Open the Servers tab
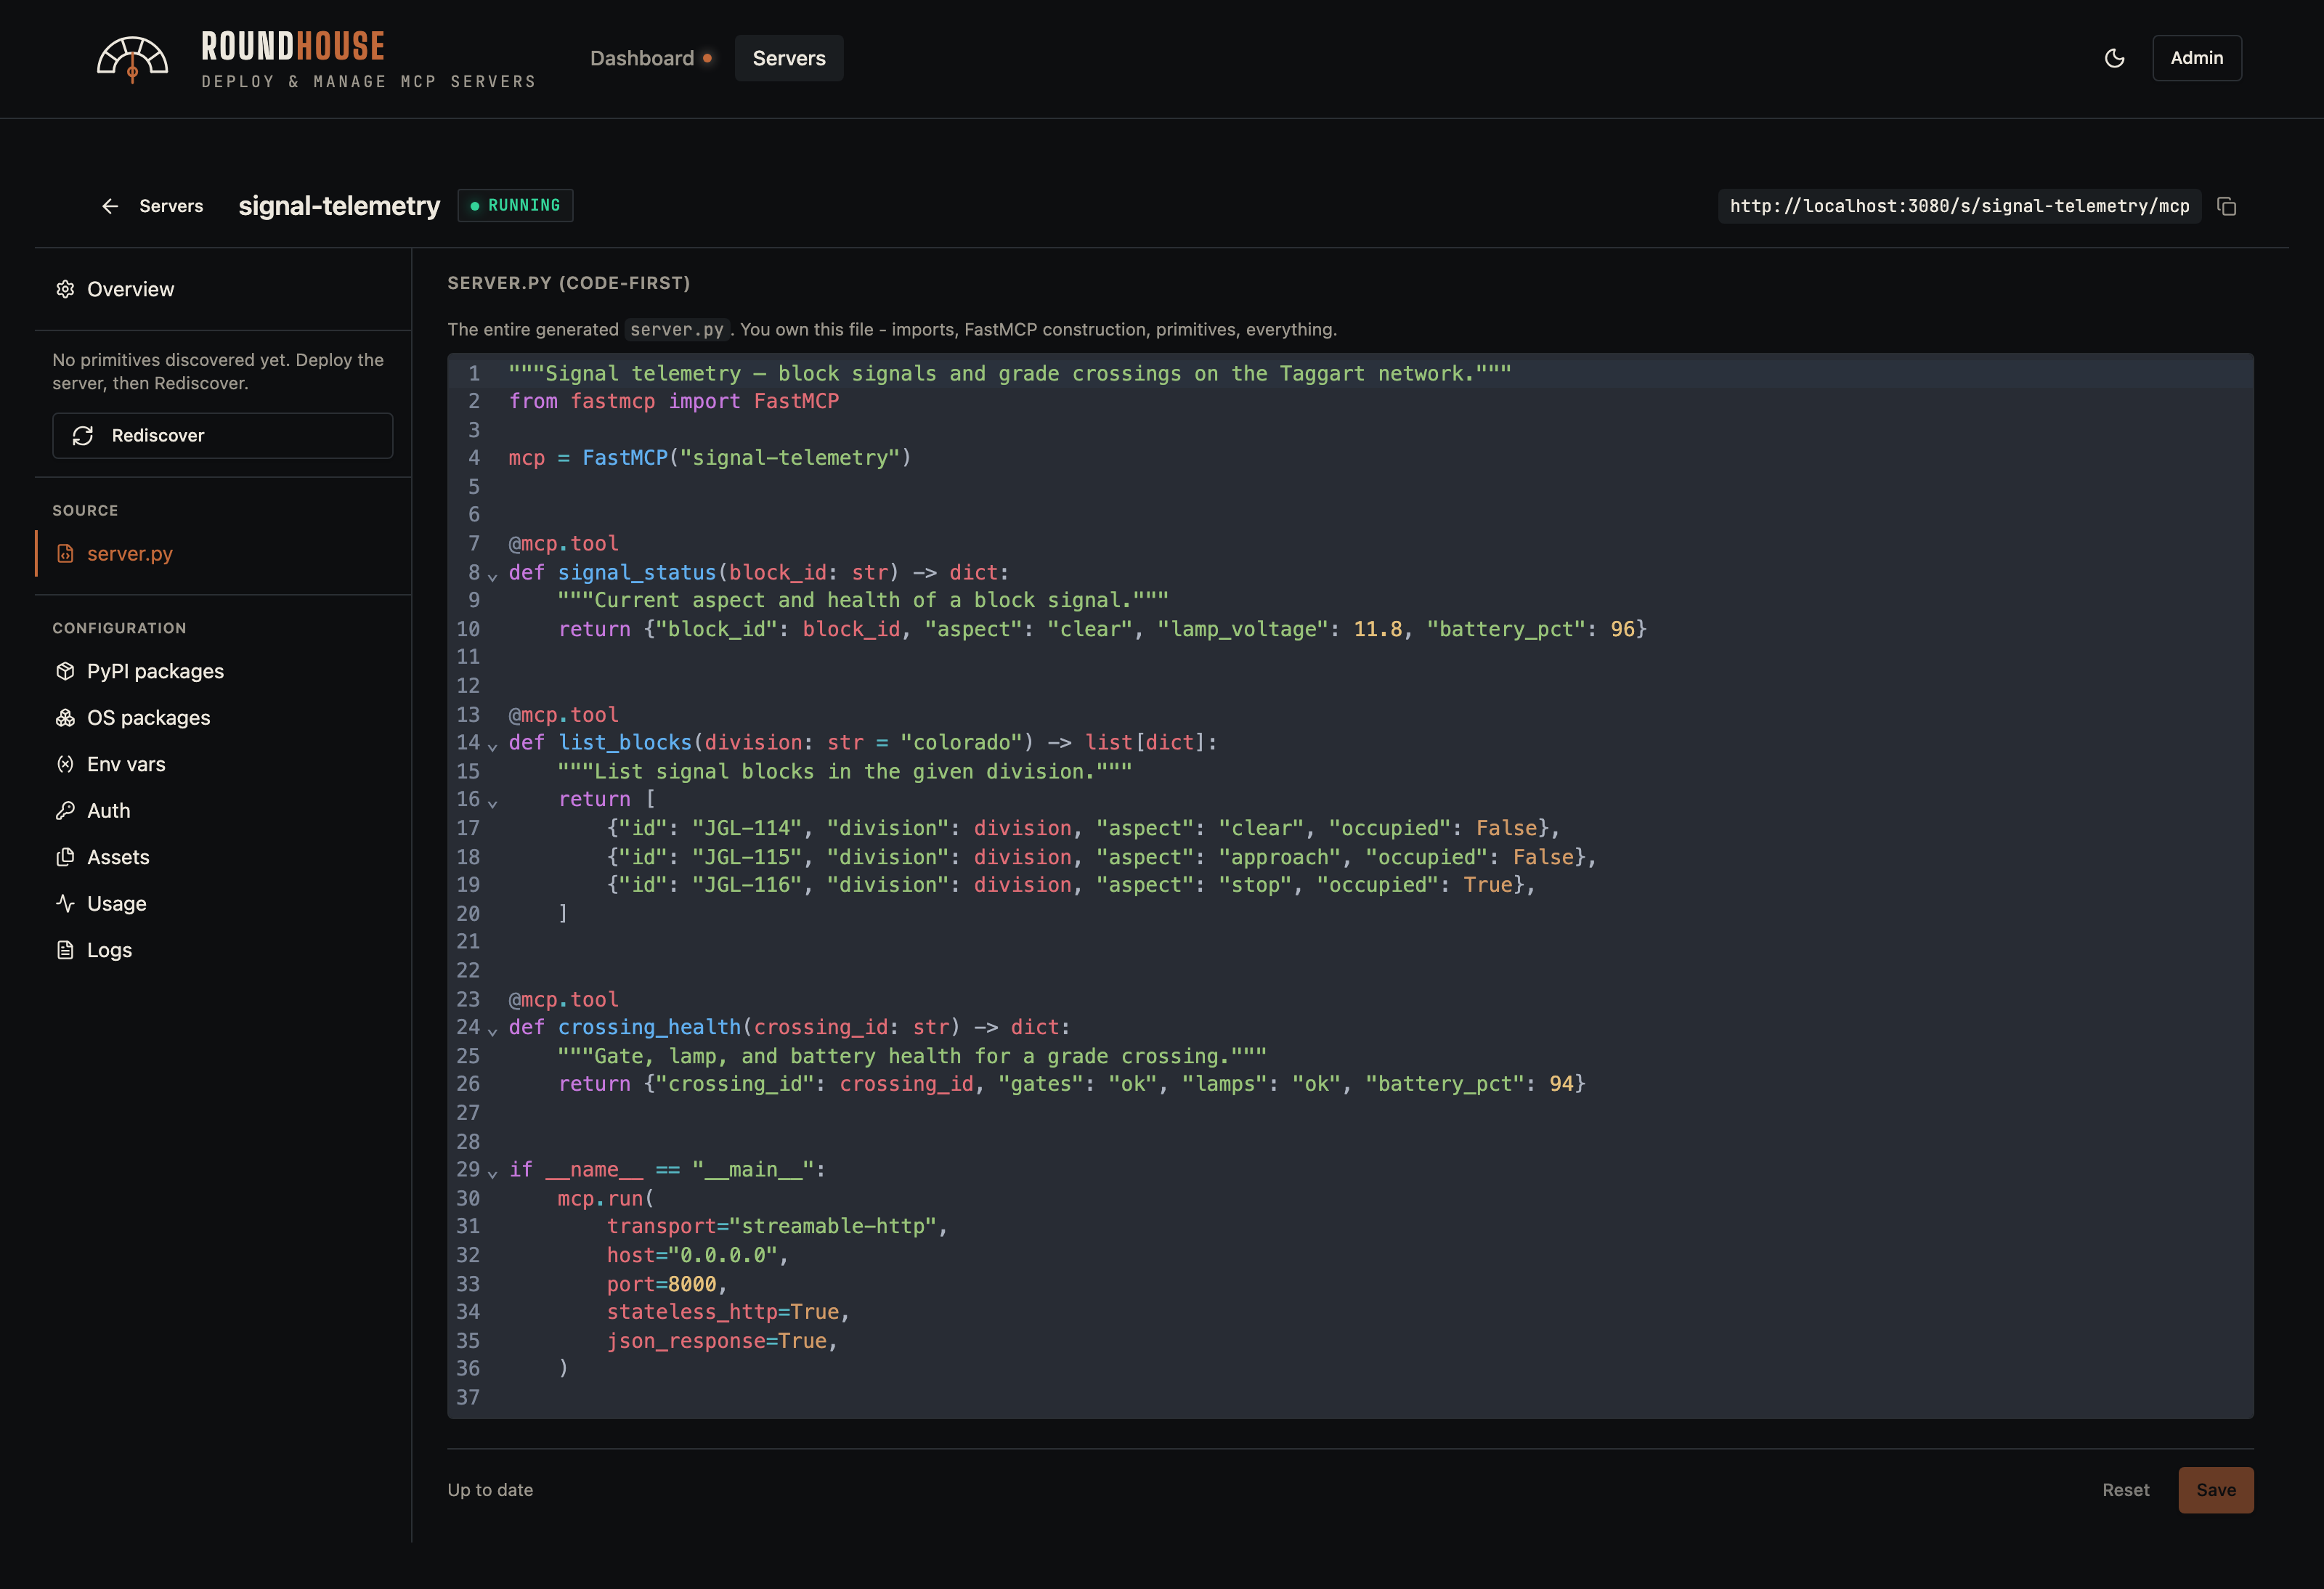The width and height of the screenshot is (2324, 1589). [x=789, y=58]
